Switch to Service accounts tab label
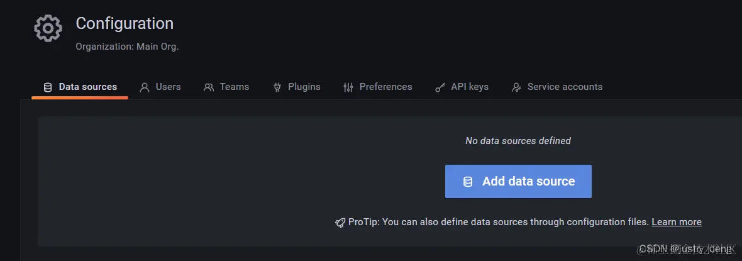Screen dimensions: 742x261 tap(565, 87)
